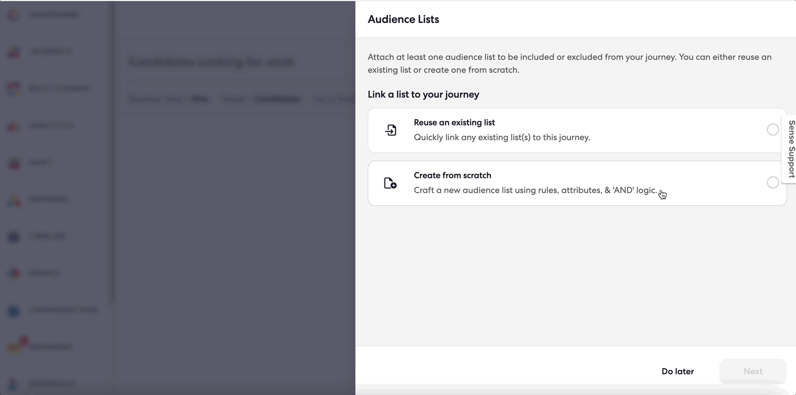
Task: Click 'Craft a new audience list' description text
Action: point(535,190)
